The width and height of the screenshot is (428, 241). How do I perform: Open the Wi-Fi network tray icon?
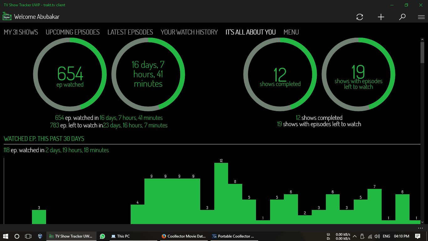tap(370, 236)
